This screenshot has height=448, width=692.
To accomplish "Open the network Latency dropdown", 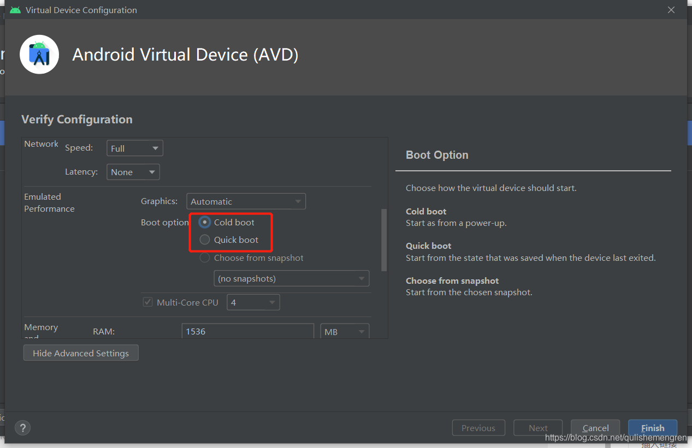I will pos(133,172).
